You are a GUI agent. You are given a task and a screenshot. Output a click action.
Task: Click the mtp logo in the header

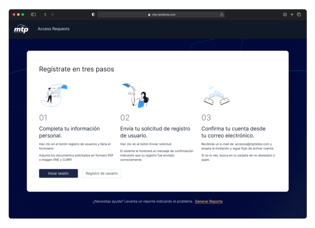pyautogui.click(x=21, y=29)
